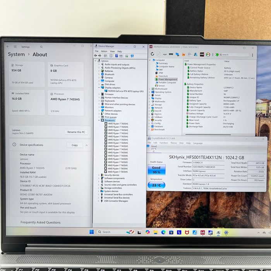Click AIDA64 clock benchmark toolbar icon

tap(208, 55)
